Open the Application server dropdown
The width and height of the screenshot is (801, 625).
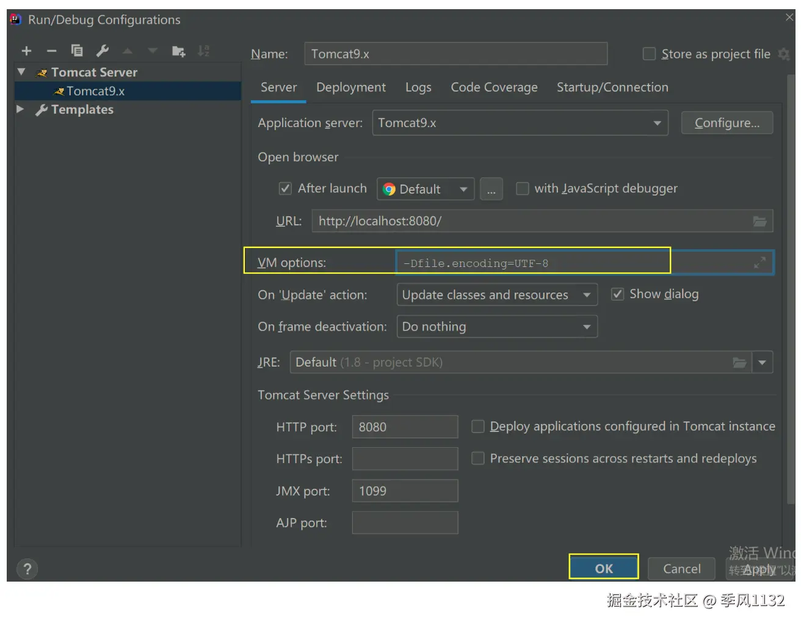520,123
